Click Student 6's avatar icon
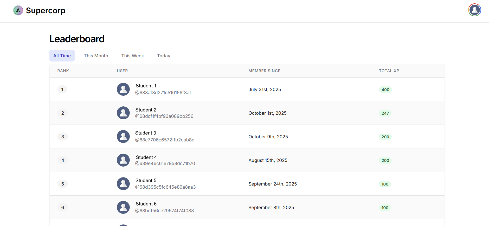489x226 pixels. 123,207
